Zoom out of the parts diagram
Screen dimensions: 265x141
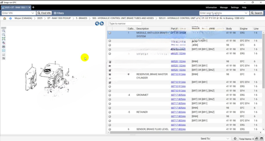4,34
